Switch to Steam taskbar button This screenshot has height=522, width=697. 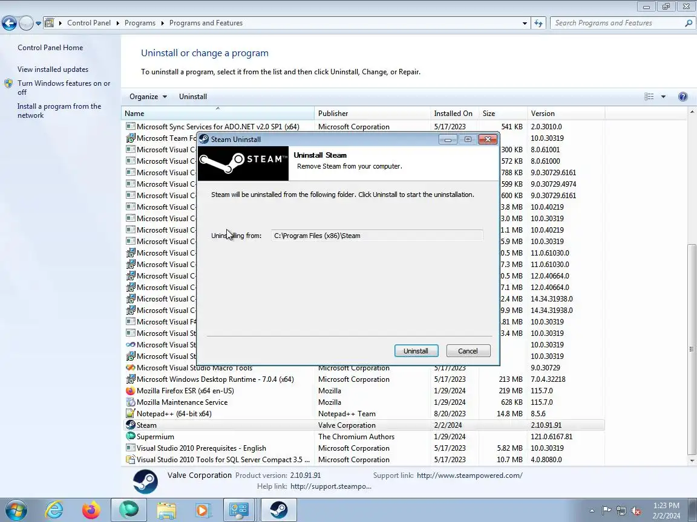(x=279, y=510)
